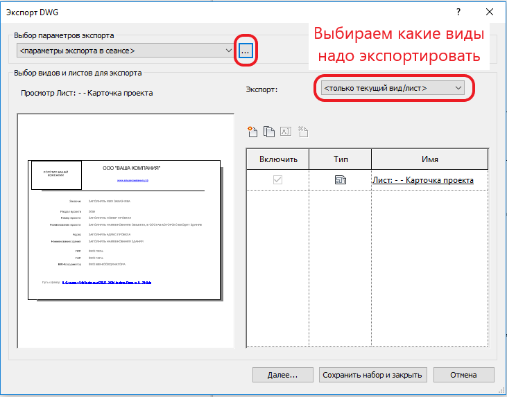Open export settings with the ellipsis button
The width and height of the screenshot is (507, 397).
pos(247,51)
